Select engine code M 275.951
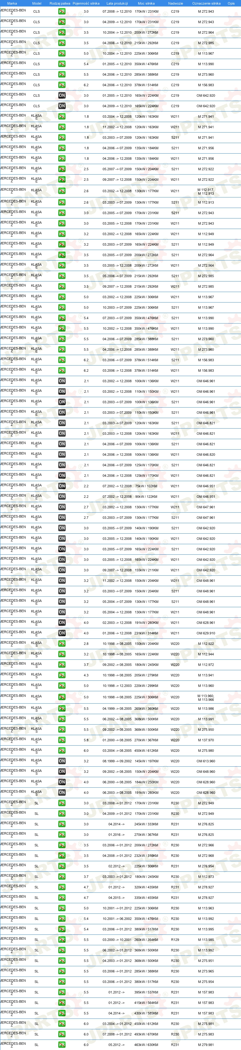 [x=206, y=961]
